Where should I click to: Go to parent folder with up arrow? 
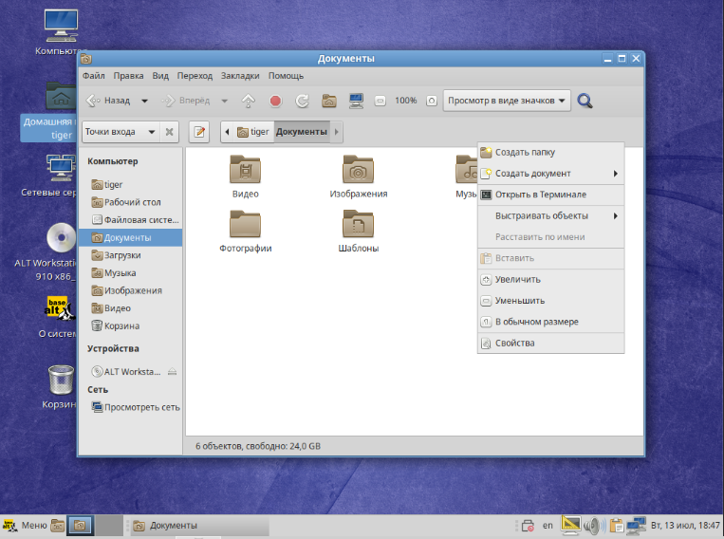(x=249, y=101)
